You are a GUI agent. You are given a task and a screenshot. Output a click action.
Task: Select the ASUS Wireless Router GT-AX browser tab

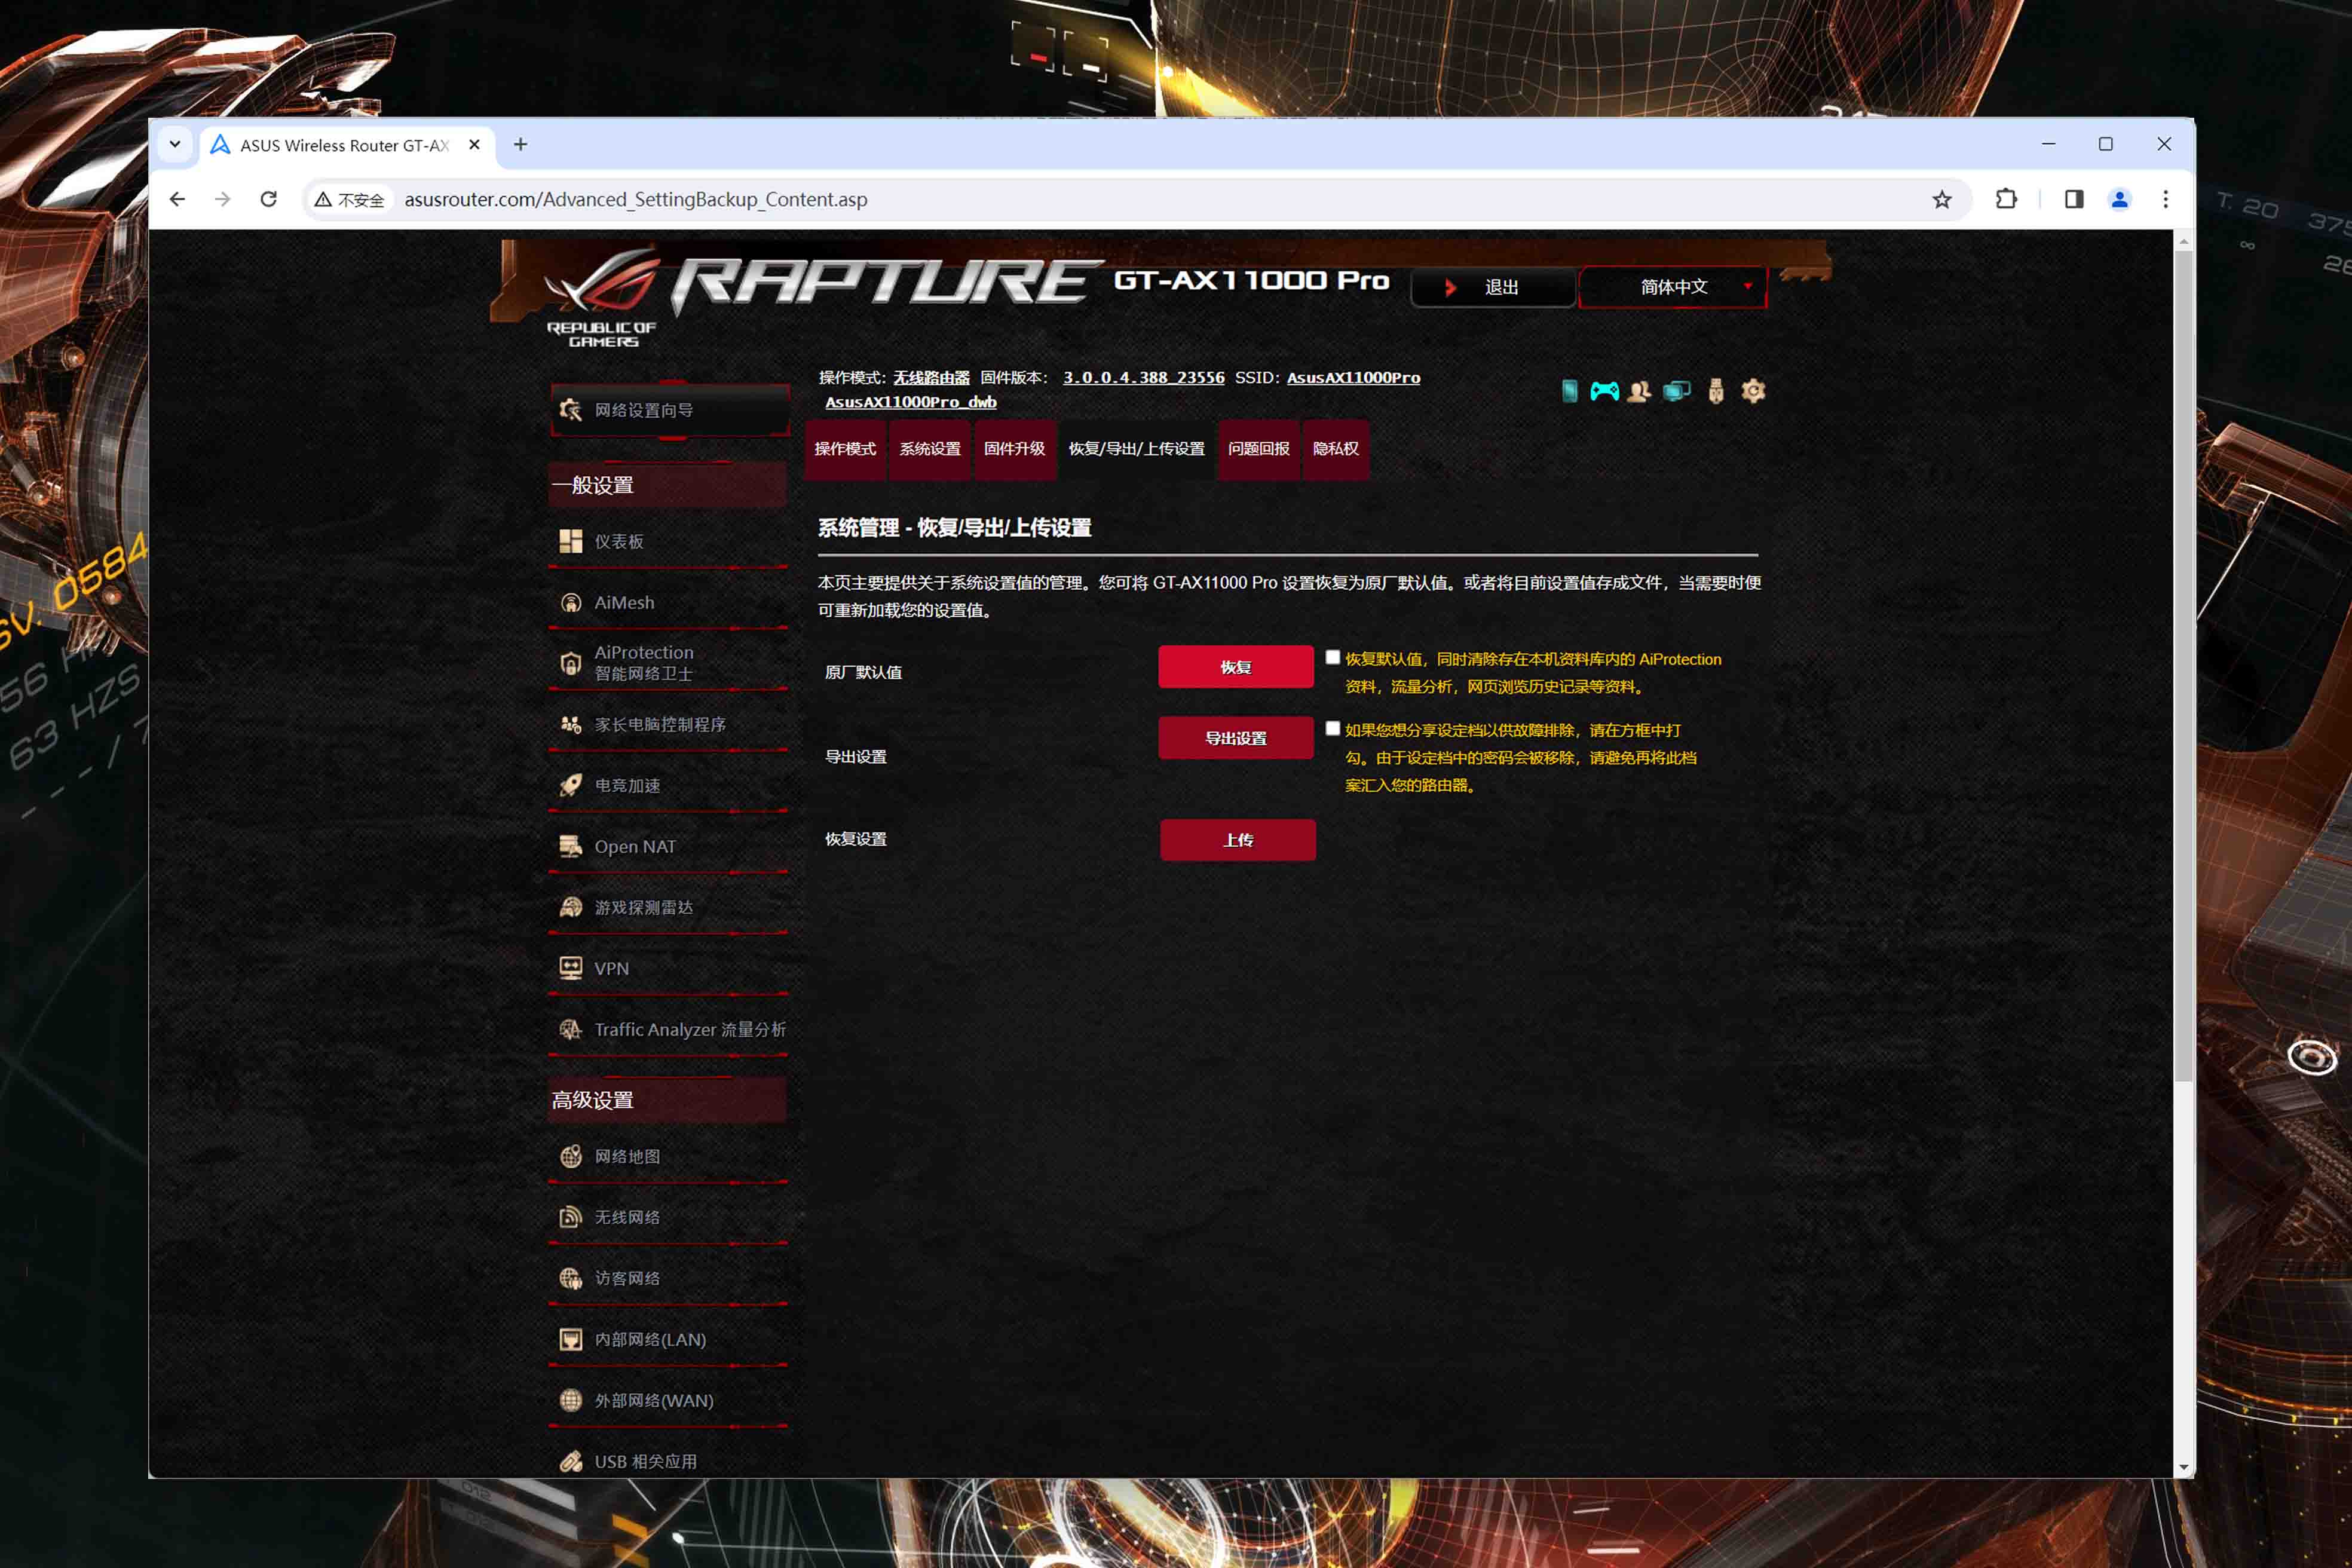pyautogui.click(x=347, y=145)
